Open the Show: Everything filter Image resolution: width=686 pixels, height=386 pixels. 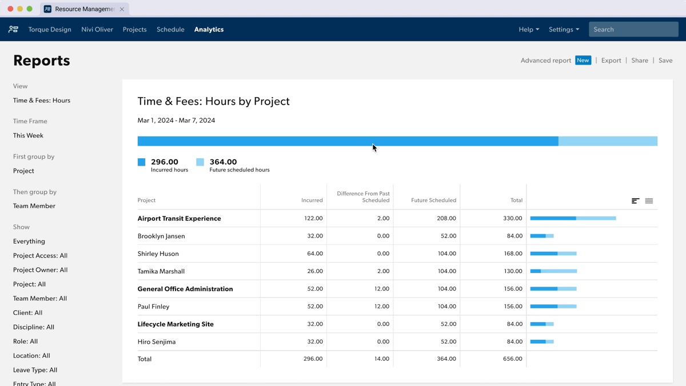[x=29, y=242]
